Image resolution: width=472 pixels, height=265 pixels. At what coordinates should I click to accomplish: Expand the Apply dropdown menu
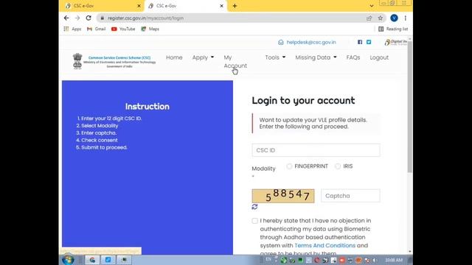click(204, 57)
